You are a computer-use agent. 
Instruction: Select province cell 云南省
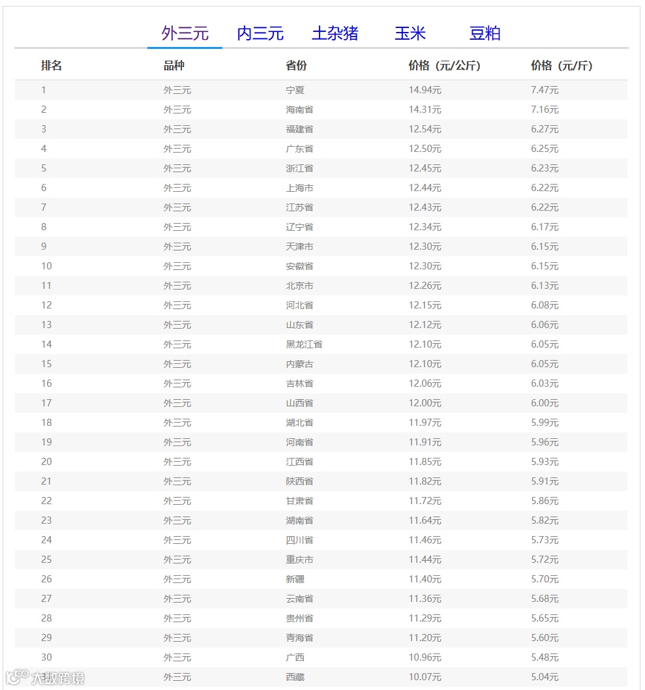(299, 599)
